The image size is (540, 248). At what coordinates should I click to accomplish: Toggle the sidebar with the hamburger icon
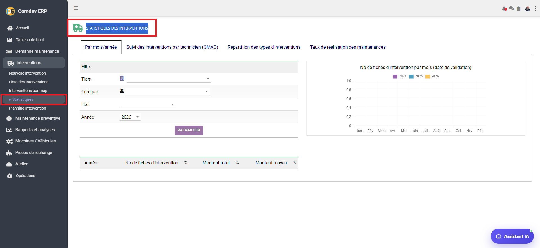(76, 8)
